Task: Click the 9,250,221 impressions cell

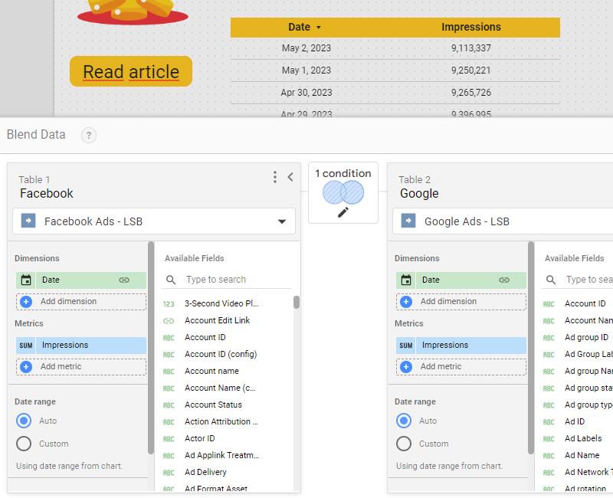Action: pos(470,70)
